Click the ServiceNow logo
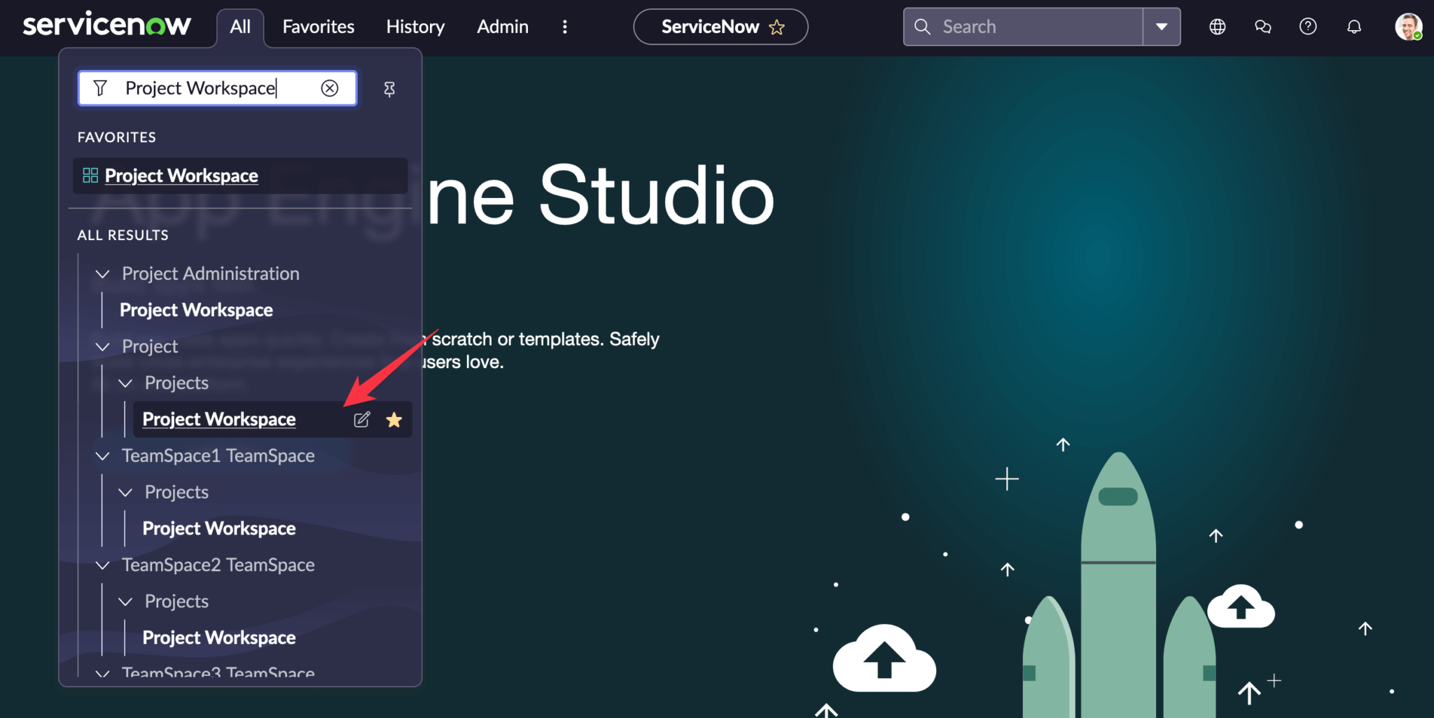1434x718 pixels. (106, 25)
